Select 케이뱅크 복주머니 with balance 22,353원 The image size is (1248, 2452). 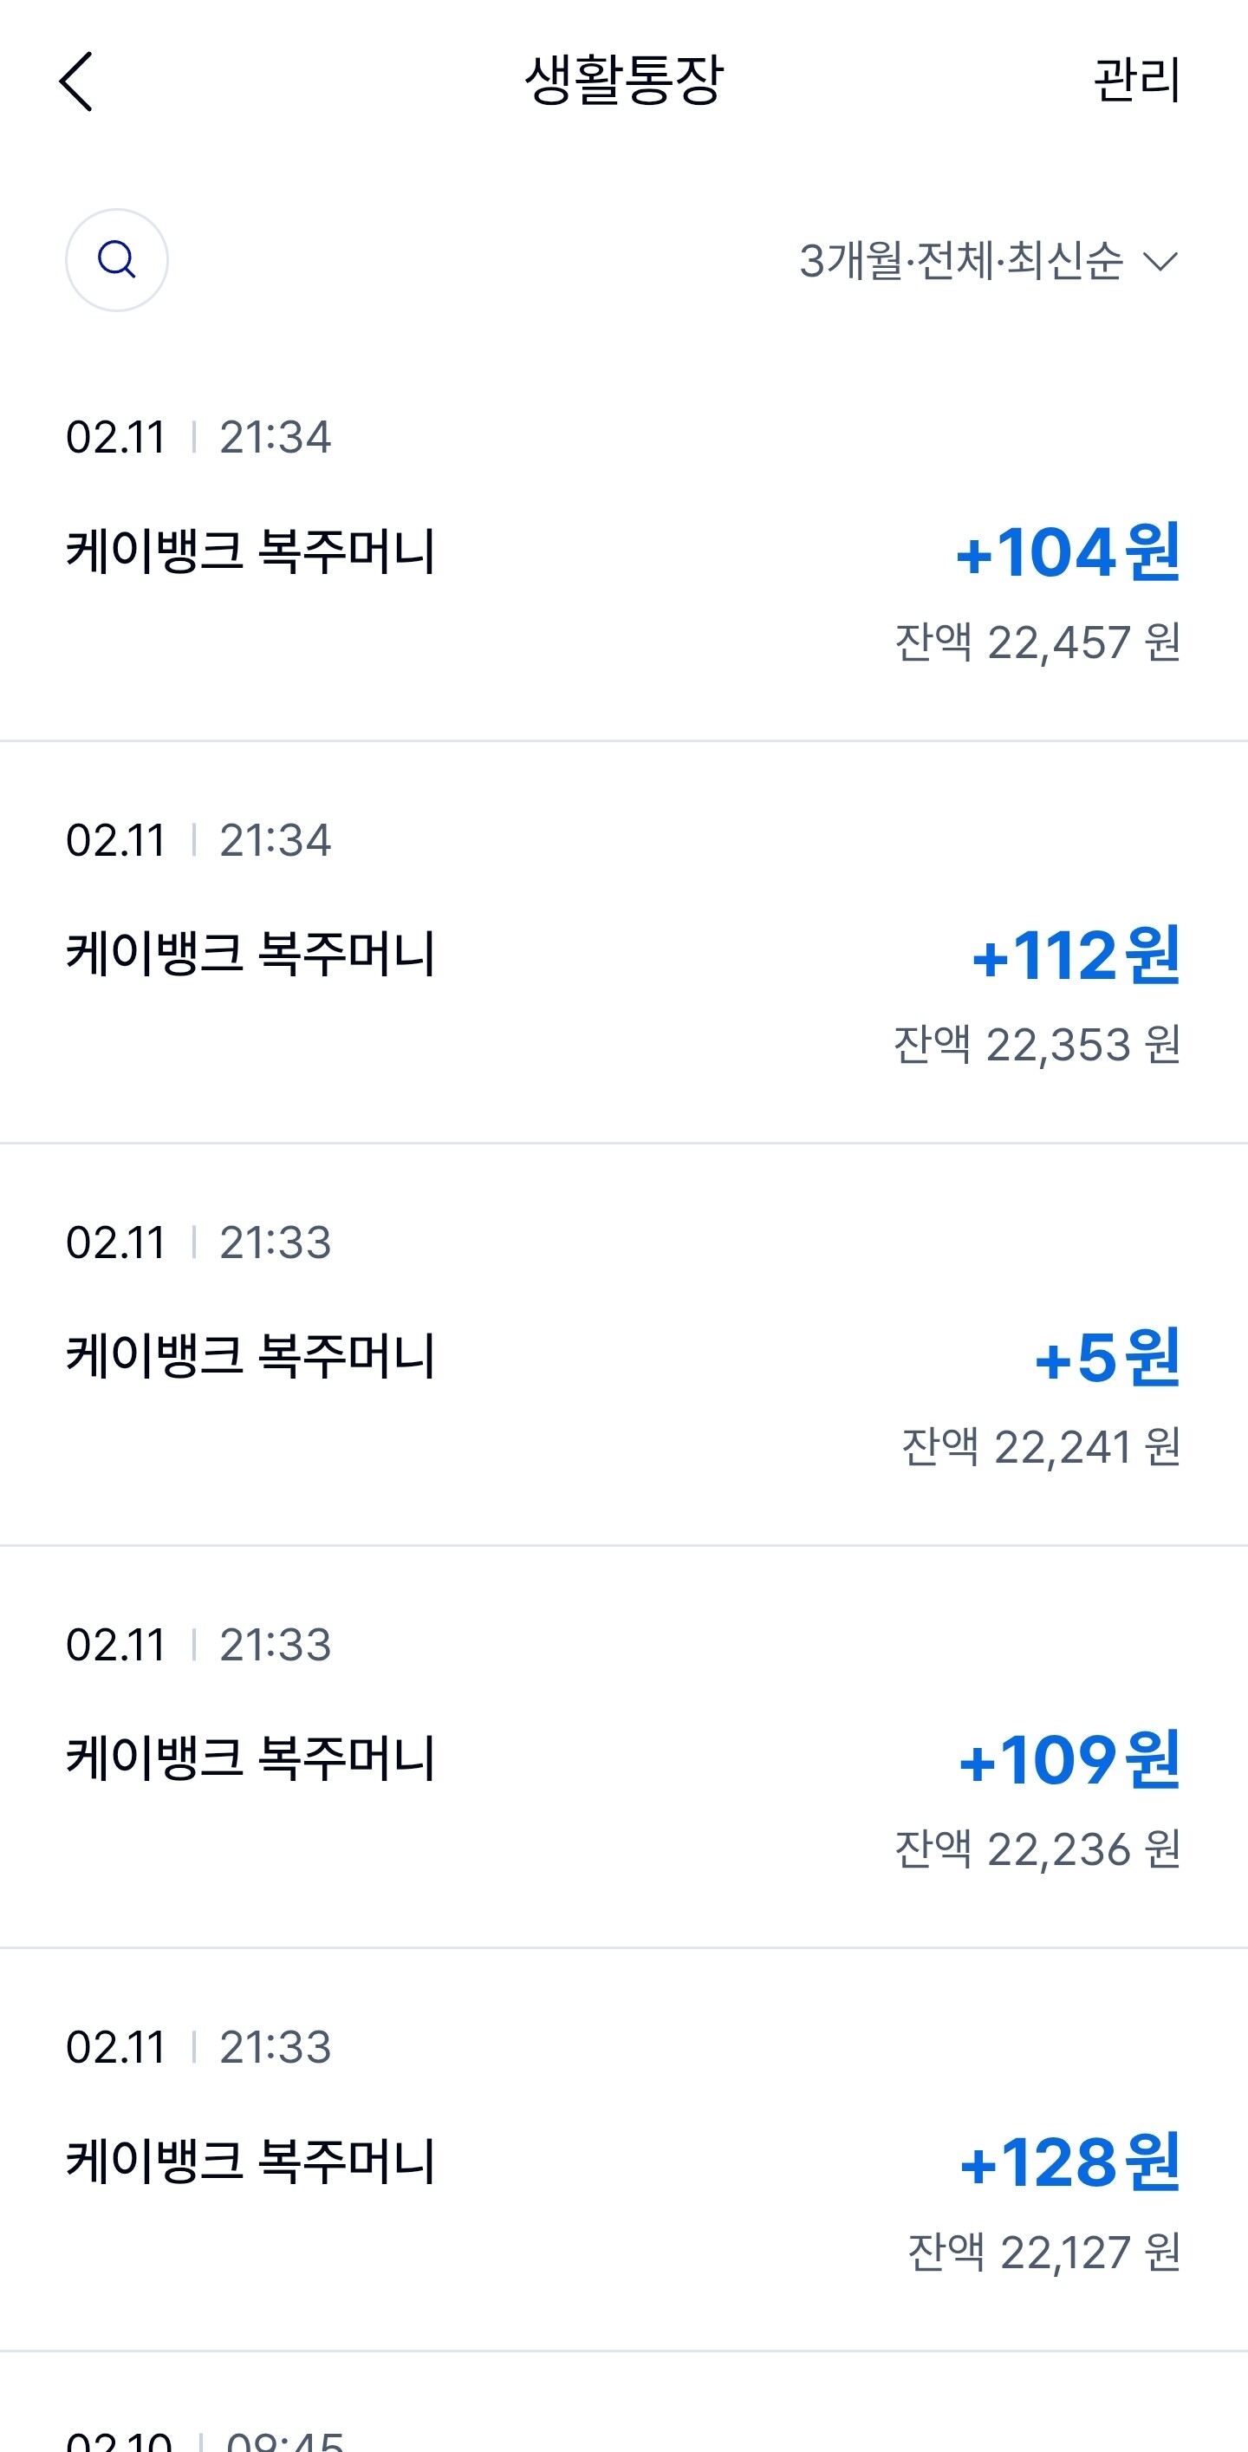[x=250, y=954]
